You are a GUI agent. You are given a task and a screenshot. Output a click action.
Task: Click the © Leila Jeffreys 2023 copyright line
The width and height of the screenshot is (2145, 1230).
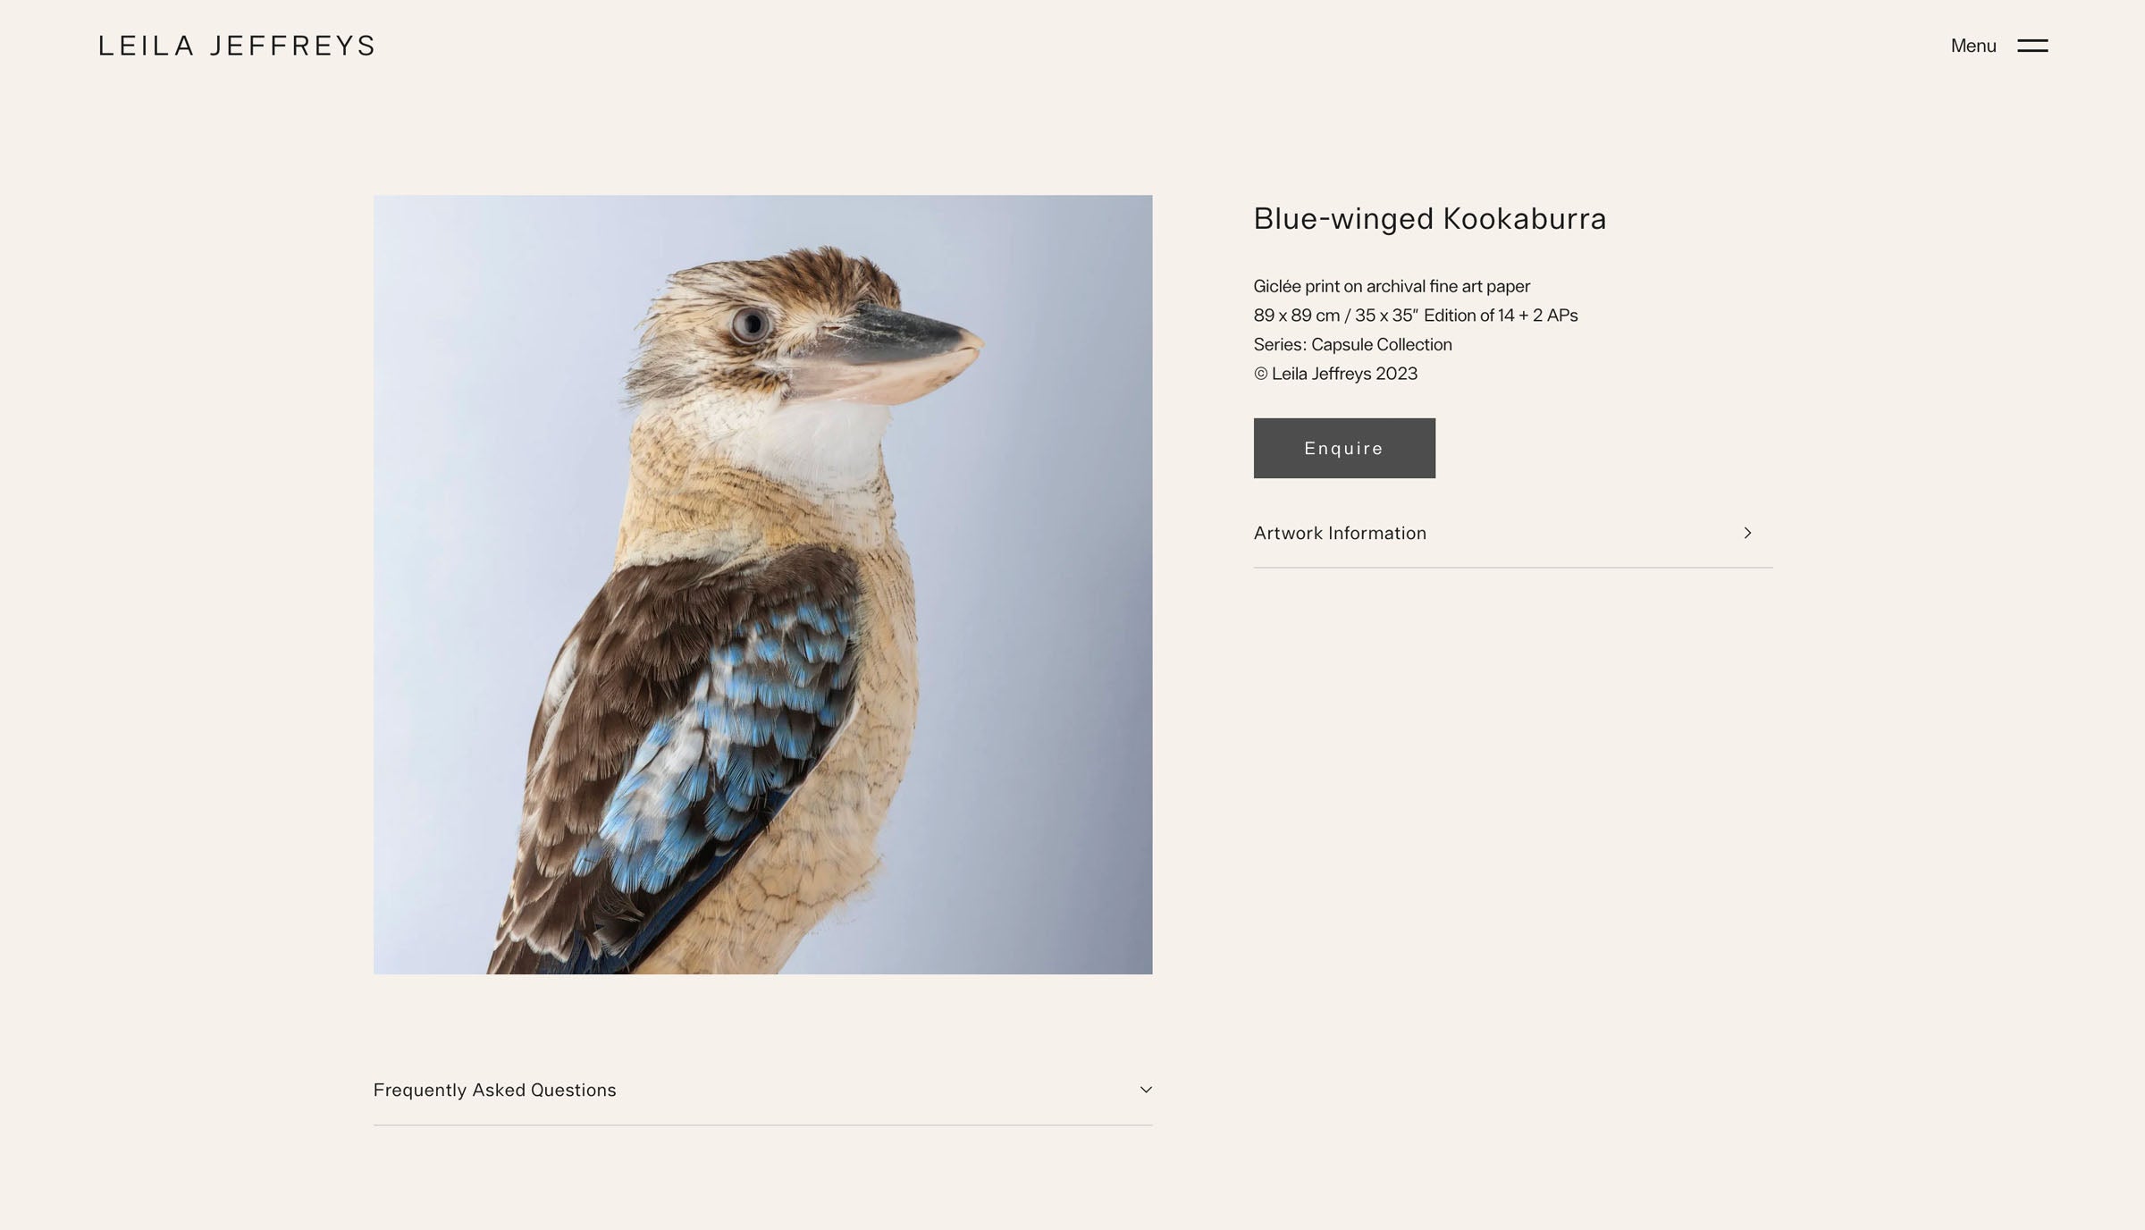click(1335, 374)
